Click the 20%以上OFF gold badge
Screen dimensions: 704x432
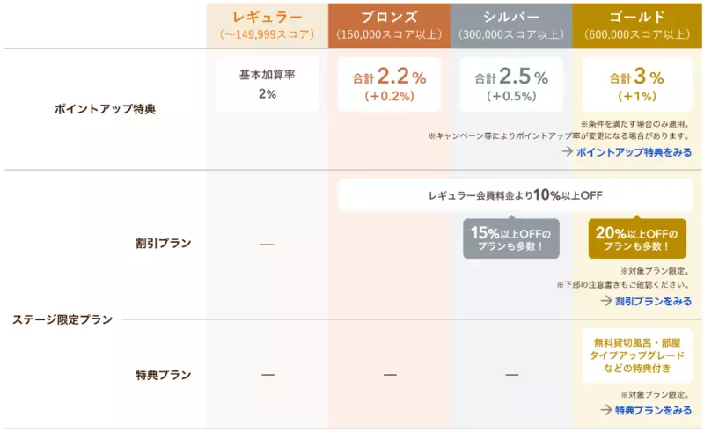637,238
